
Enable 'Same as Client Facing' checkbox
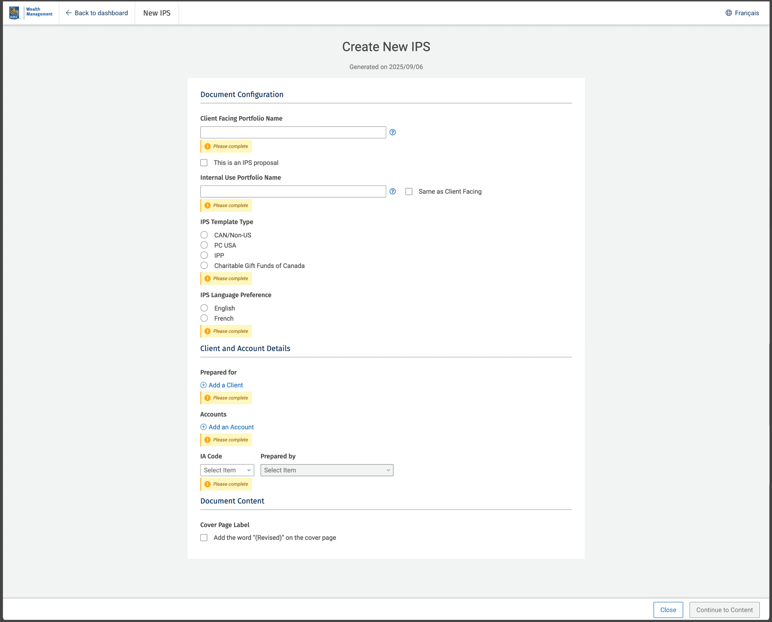(409, 191)
